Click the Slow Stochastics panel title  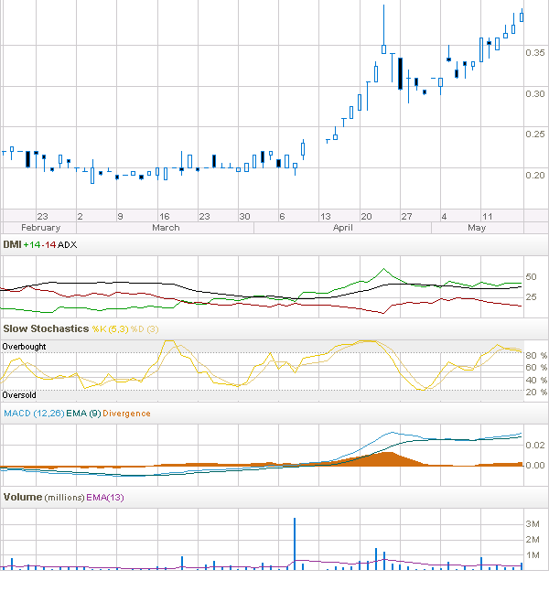(45, 328)
